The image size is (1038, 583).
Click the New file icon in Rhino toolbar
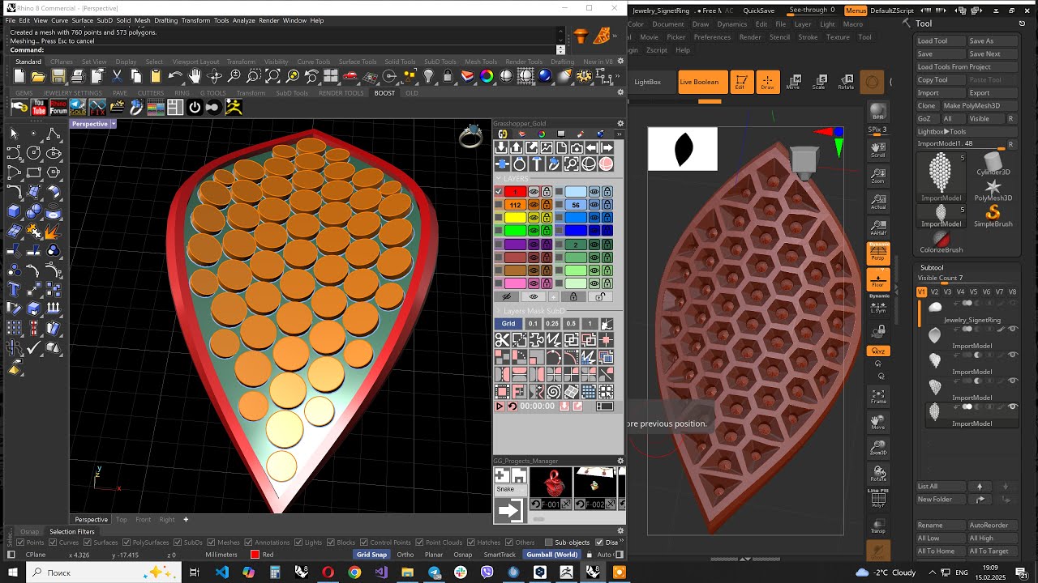coord(19,76)
